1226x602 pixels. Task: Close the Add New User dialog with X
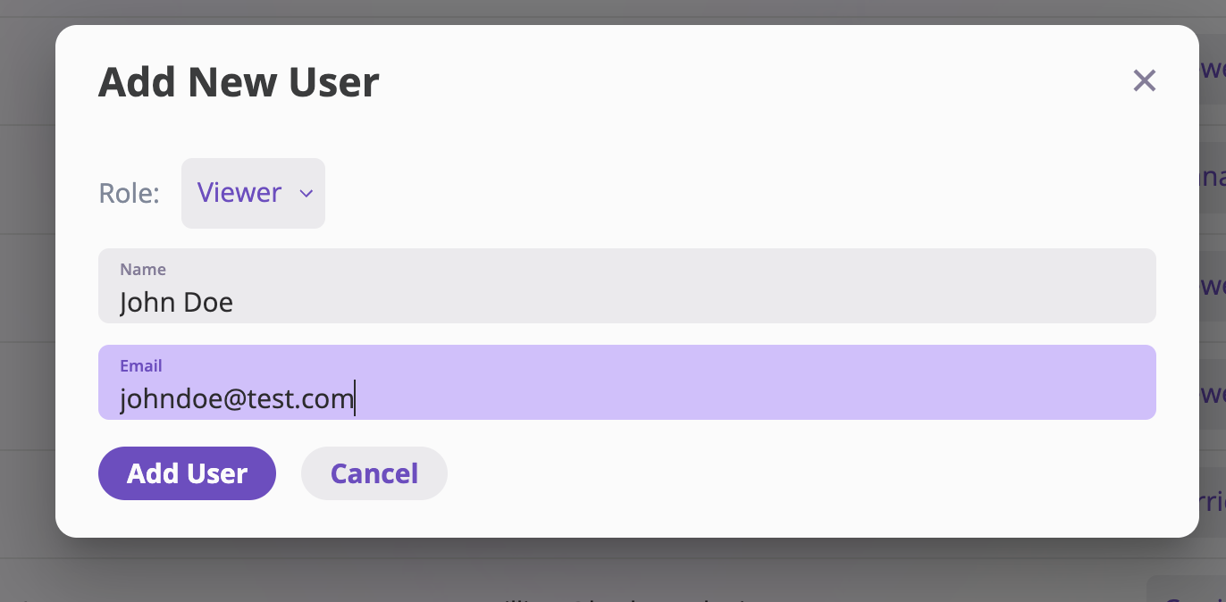[x=1144, y=81]
